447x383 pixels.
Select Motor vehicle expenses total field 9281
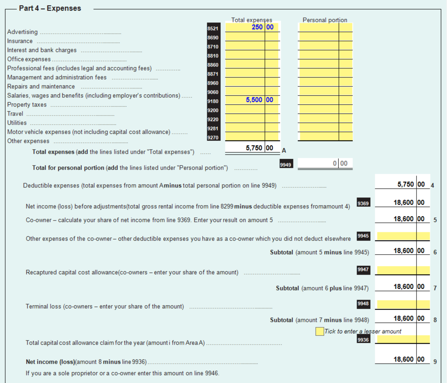(x=252, y=127)
